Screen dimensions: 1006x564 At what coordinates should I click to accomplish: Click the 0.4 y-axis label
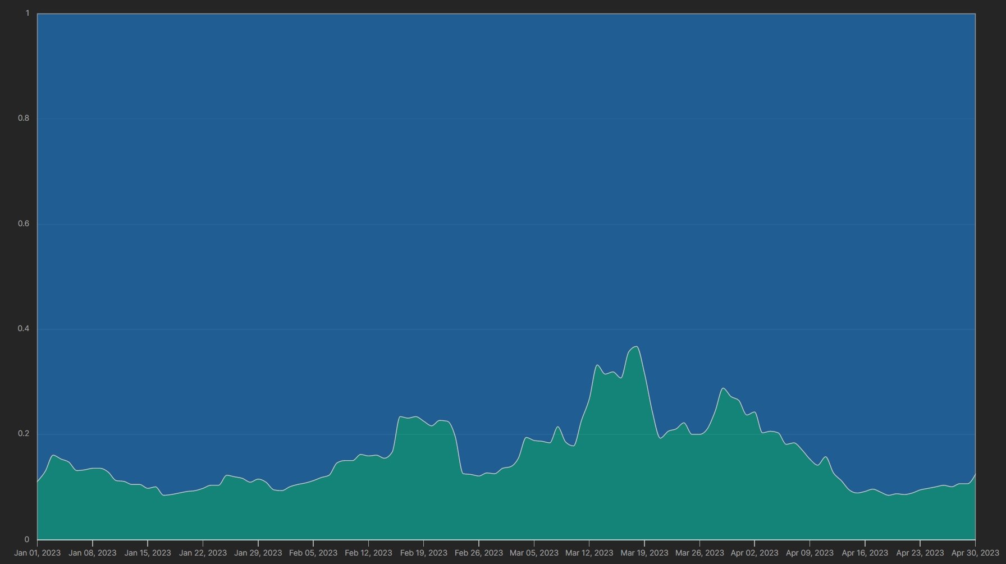point(23,329)
